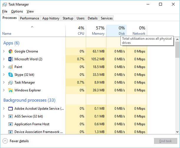Open the File menu
This screenshot has width=180, height=148.
(5, 11)
